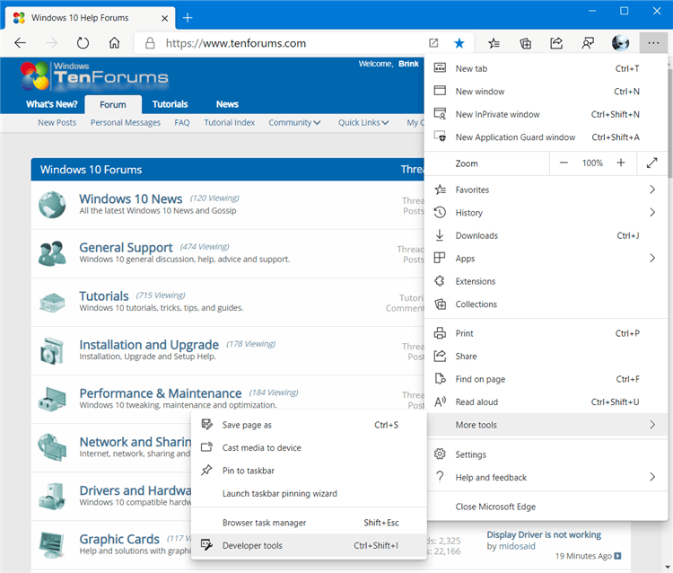
Task: Go to the Home page icon
Action: coord(114,43)
